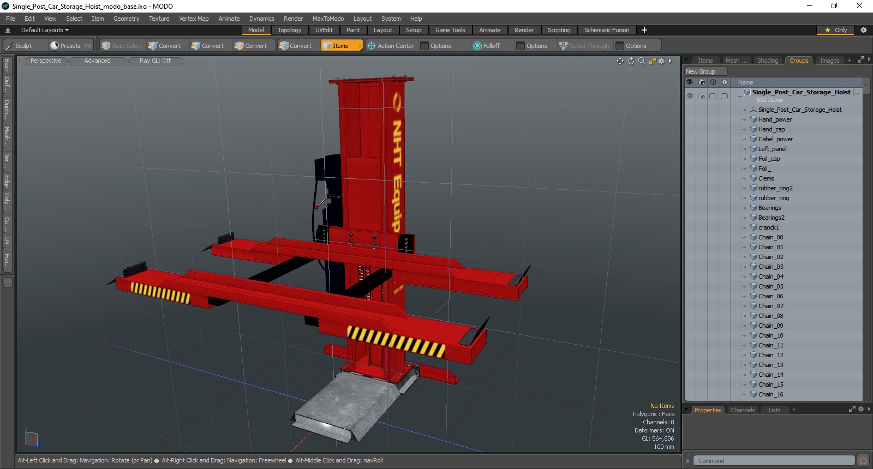The width and height of the screenshot is (873, 469).
Task: Click the solid cube column header icon
Action: (x=725, y=82)
